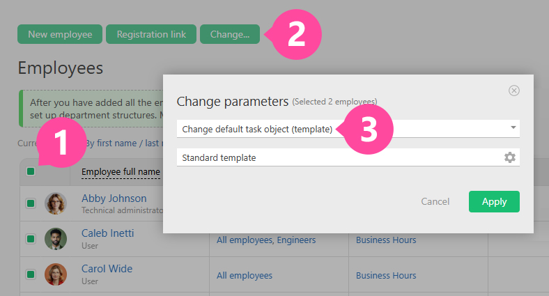This screenshot has width=549, height=296.
Task: Close the Change parameters dialog via X
Action: click(514, 91)
